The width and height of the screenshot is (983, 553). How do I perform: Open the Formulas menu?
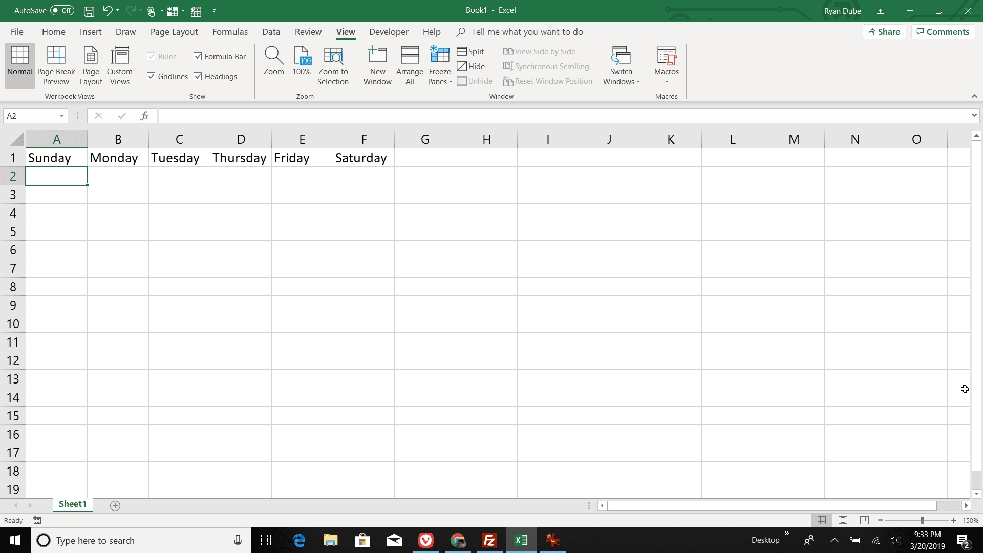pyautogui.click(x=229, y=32)
